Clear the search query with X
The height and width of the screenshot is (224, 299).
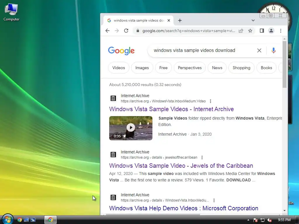(259, 50)
